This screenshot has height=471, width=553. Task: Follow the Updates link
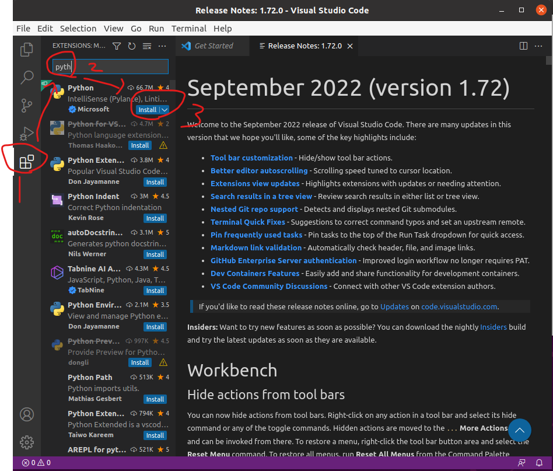point(394,306)
